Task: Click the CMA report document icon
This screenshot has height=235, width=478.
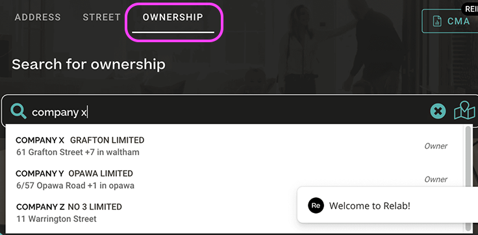Action: tap(438, 21)
